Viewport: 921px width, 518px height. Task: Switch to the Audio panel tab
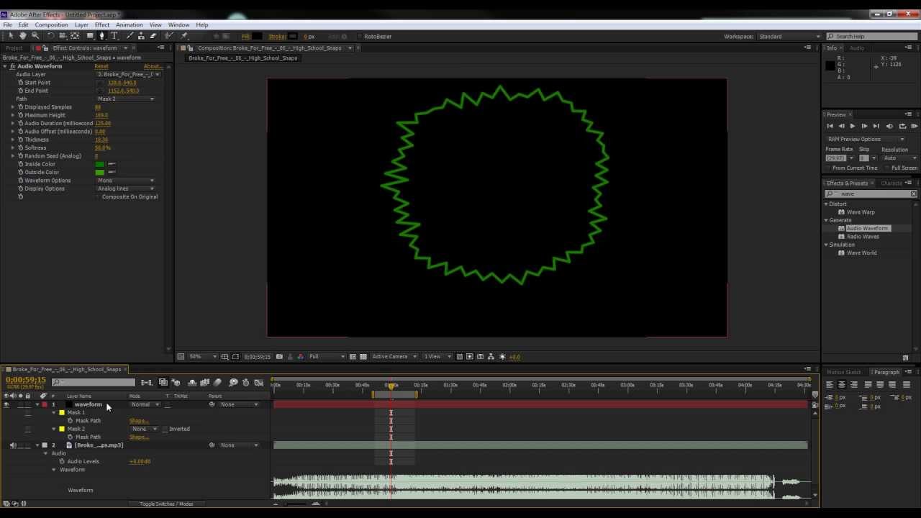(857, 48)
